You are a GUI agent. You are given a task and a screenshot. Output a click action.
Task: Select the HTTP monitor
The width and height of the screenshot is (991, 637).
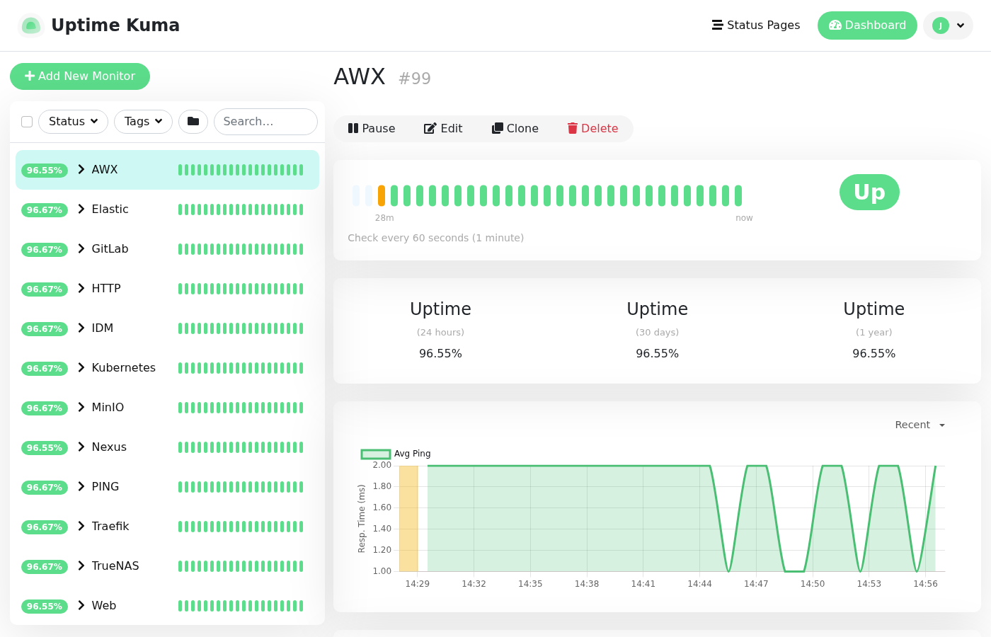pyautogui.click(x=167, y=289)
